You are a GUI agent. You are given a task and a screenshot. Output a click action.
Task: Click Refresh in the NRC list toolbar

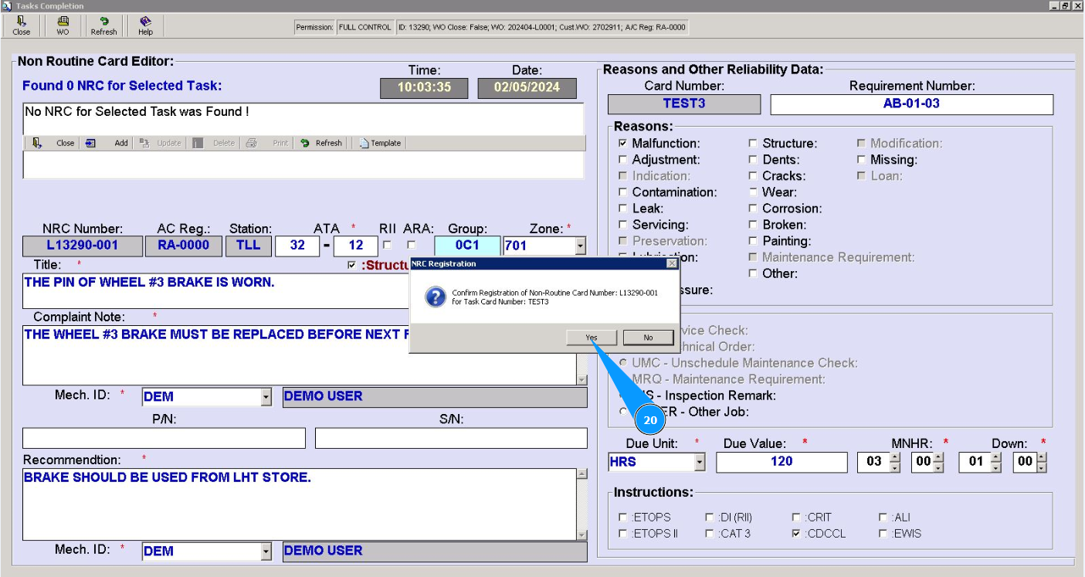pyautogui.click(x=321, y=143)
